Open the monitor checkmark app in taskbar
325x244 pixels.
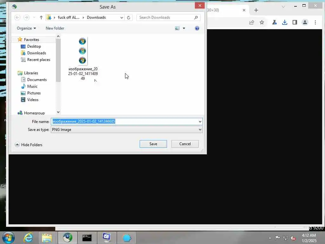[107, 238]
